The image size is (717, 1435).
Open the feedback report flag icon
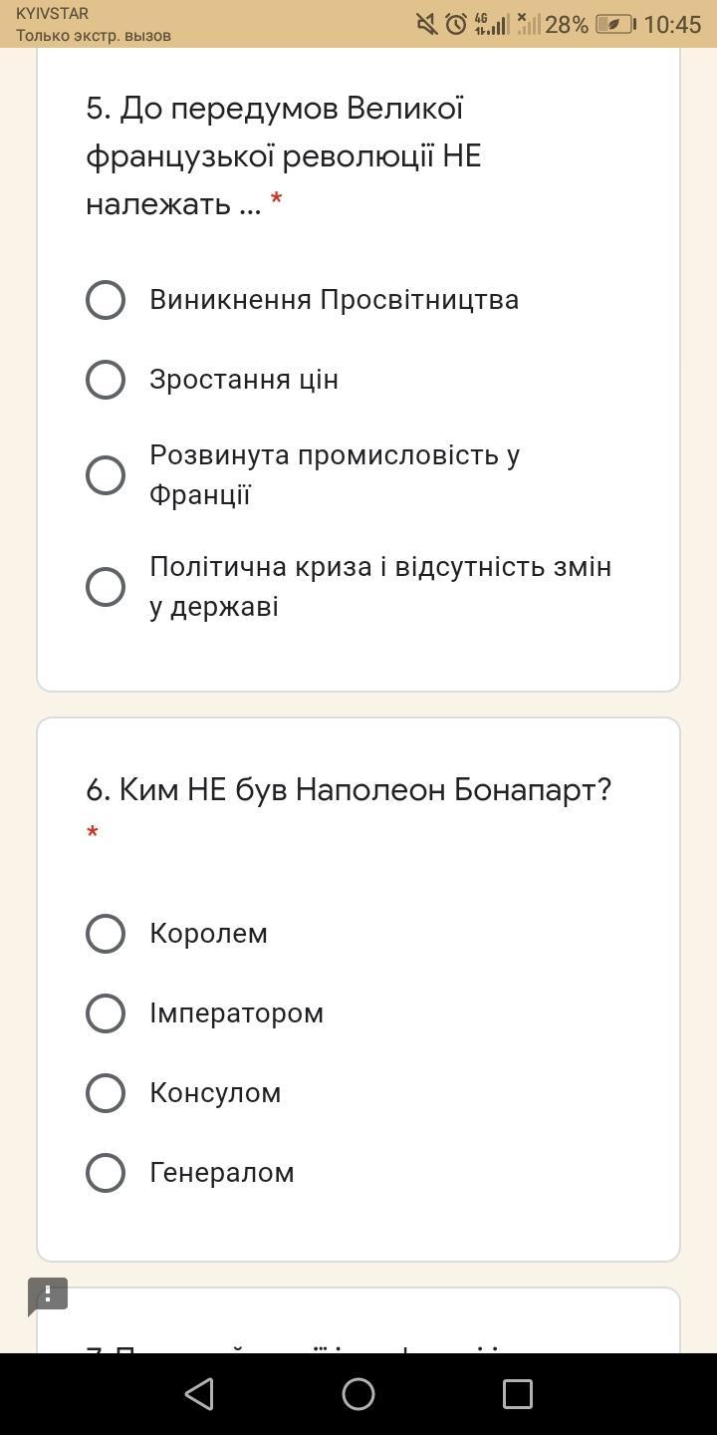point(48,1295)
